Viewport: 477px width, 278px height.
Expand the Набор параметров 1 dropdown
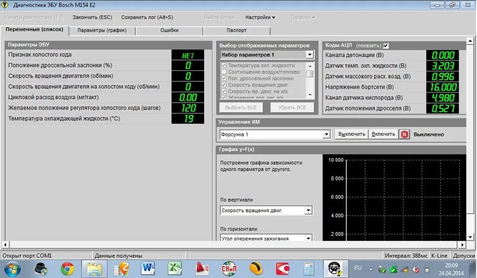tap(310, 55)
